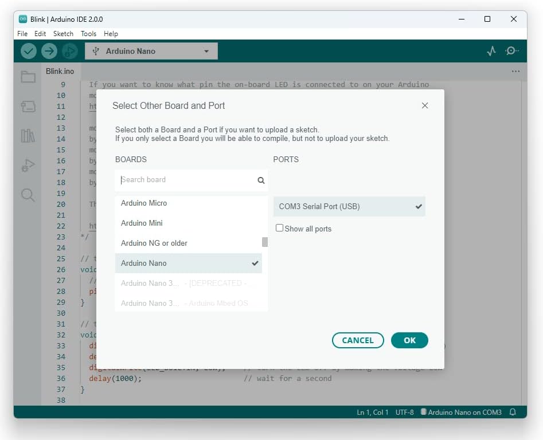Screen dimensions: 543x440
Task: Open the Sketch menu
Action: point(64,34)
